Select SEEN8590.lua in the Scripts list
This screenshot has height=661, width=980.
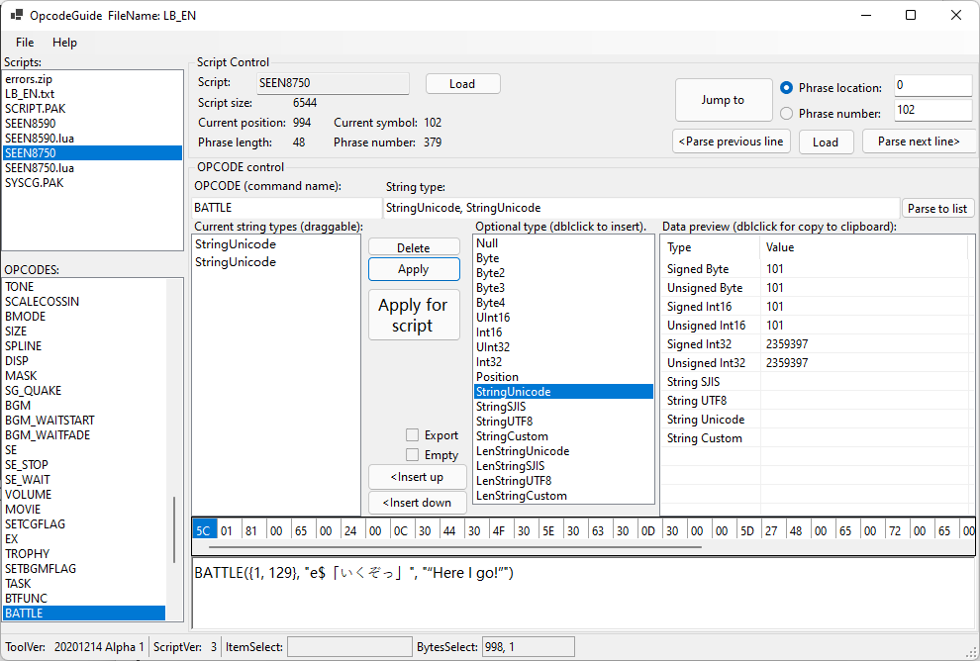[92, 139]
